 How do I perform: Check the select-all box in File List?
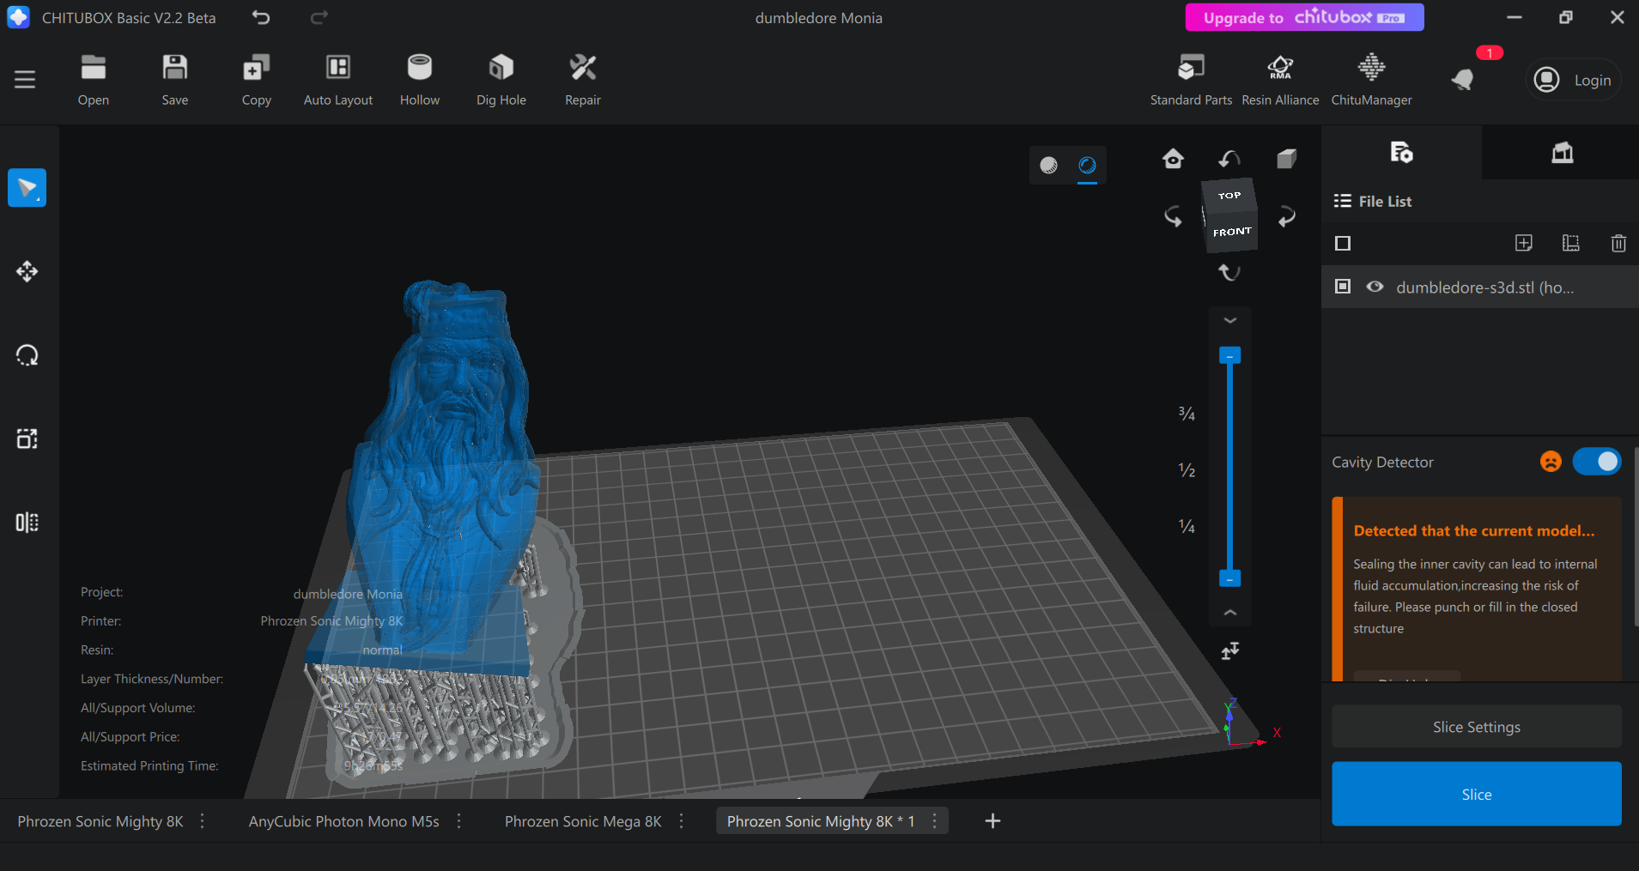(x=1343, y=244)
